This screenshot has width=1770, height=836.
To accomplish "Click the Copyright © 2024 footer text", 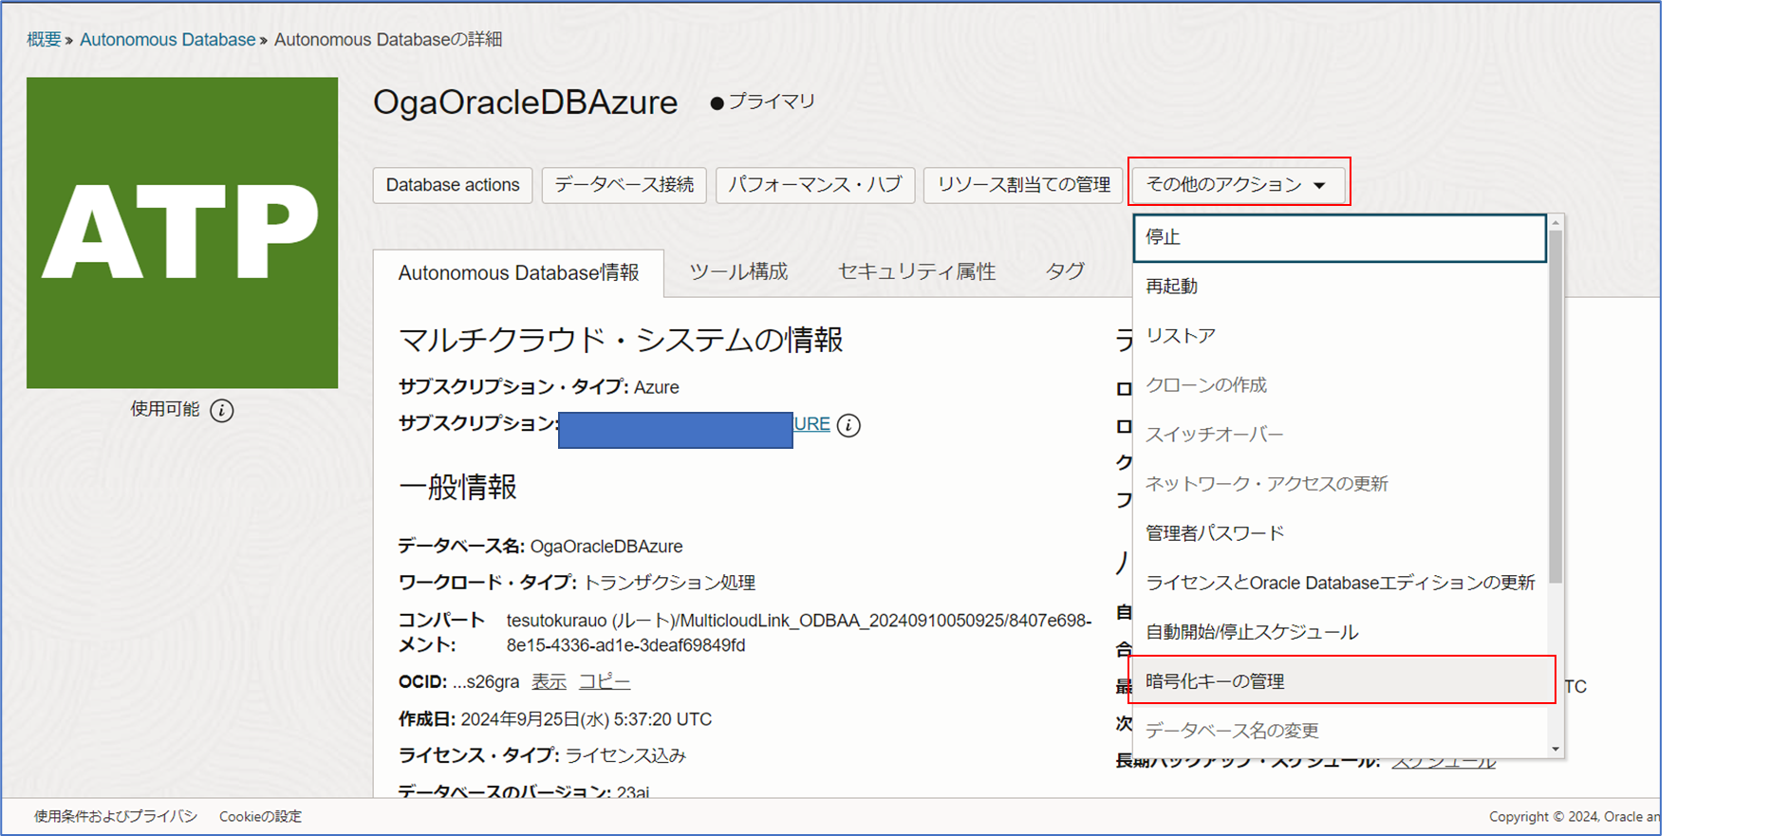I will point(1574,817).
